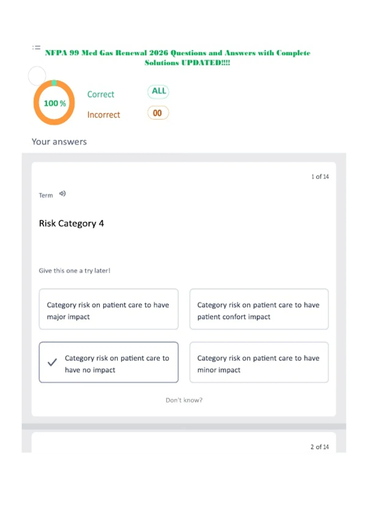The height and width of the screenshot is (520, 367).
Task: Click the list menu icon near the title
Action: (36, 47)
